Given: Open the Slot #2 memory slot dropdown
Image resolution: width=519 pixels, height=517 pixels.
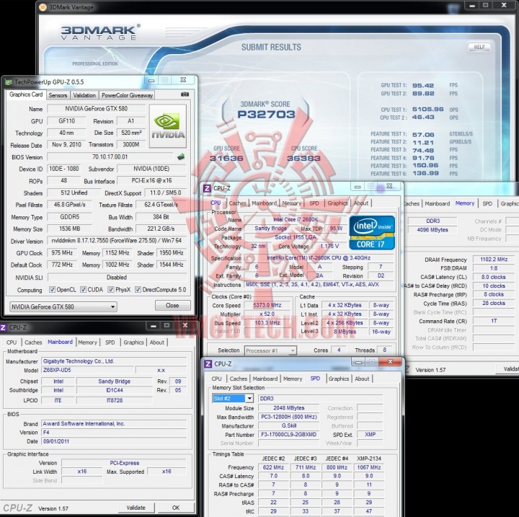Looking at the screenshot, I should click(x=233, y=398).
